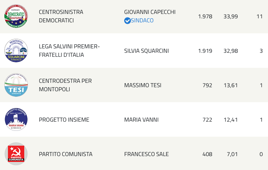Click candidate name Massimo Tesi
This screenshot has width=268, height=170.
tap(143, 85)
